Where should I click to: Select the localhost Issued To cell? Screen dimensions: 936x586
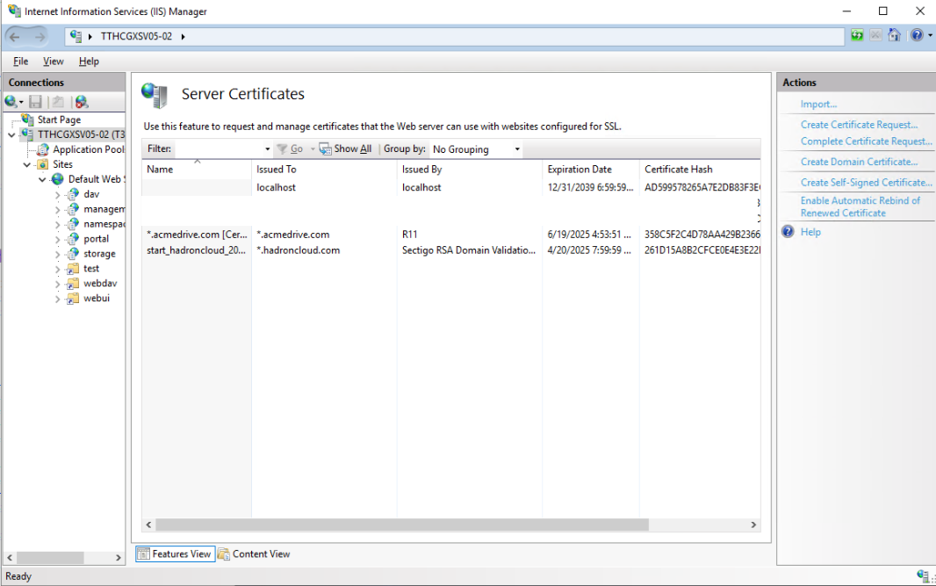(277, 187)
